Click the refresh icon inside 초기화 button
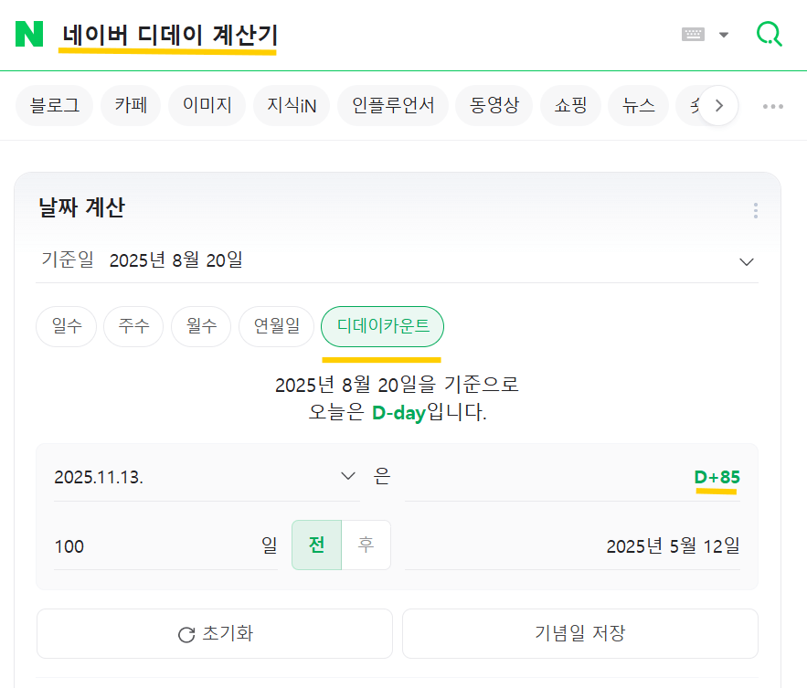Image resolution: width=807 pixels, height=688 pixels. [x=186, y=633]
